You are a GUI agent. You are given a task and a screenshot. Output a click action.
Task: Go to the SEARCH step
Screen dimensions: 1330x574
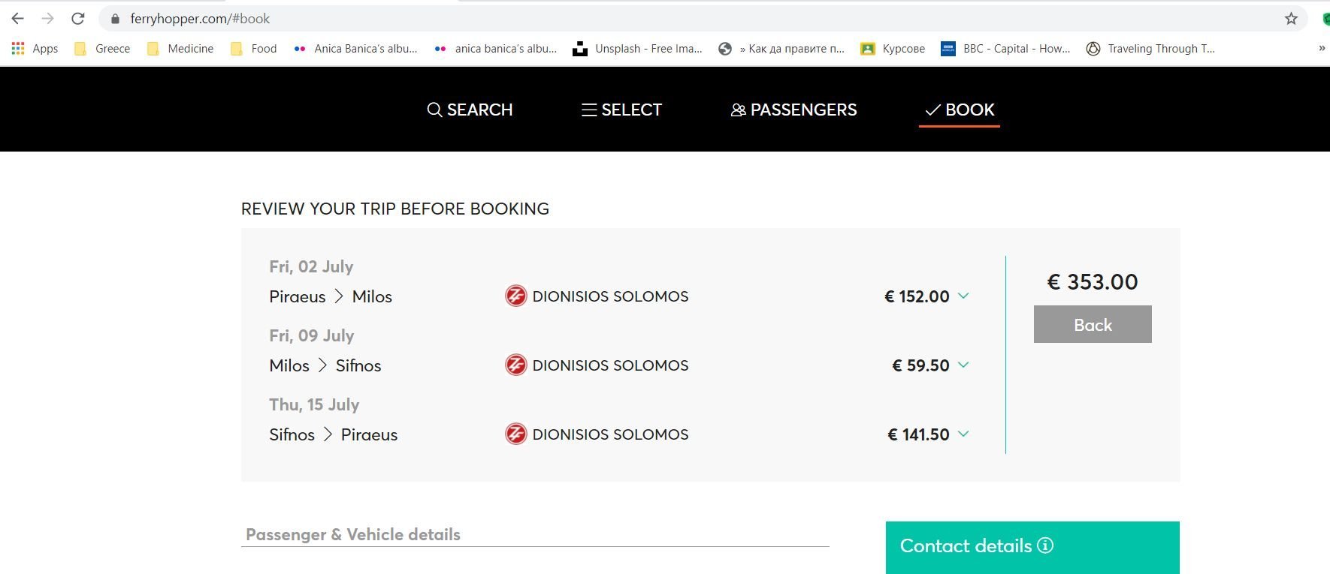tap(470, 110)
